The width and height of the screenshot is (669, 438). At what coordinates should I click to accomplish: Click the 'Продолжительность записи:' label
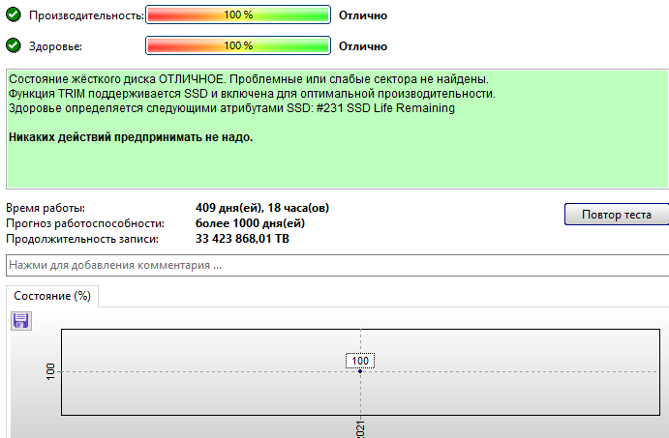82,239
